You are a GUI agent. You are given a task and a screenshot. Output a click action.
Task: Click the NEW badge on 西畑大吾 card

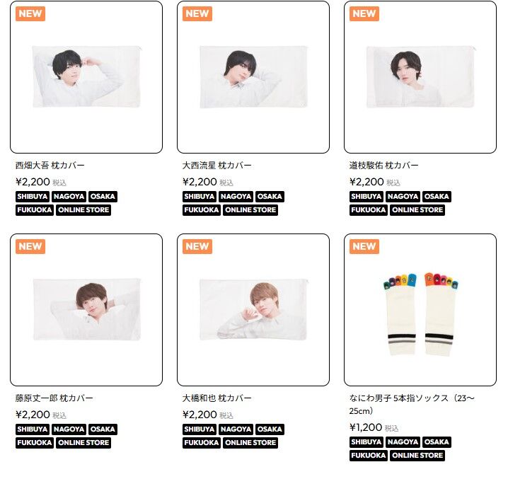(x=30, y=13)
